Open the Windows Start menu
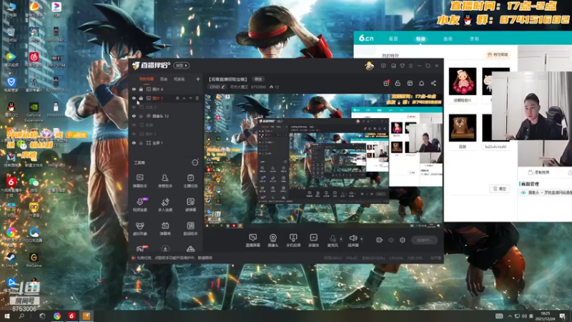Image resolution: width=572 pixels, height=322 pixels. (x=6, y=316)
